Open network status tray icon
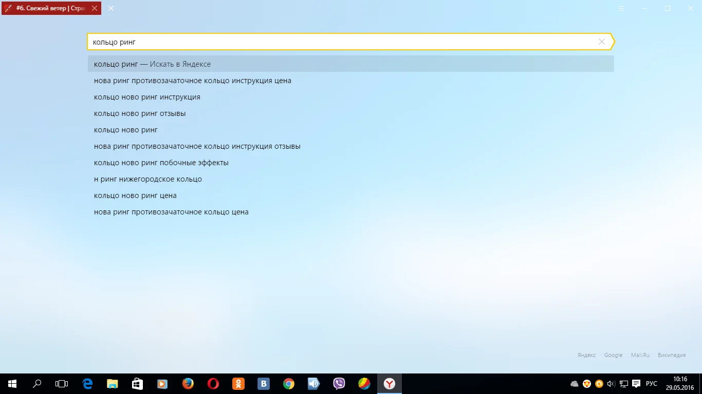 pos(624,384)
